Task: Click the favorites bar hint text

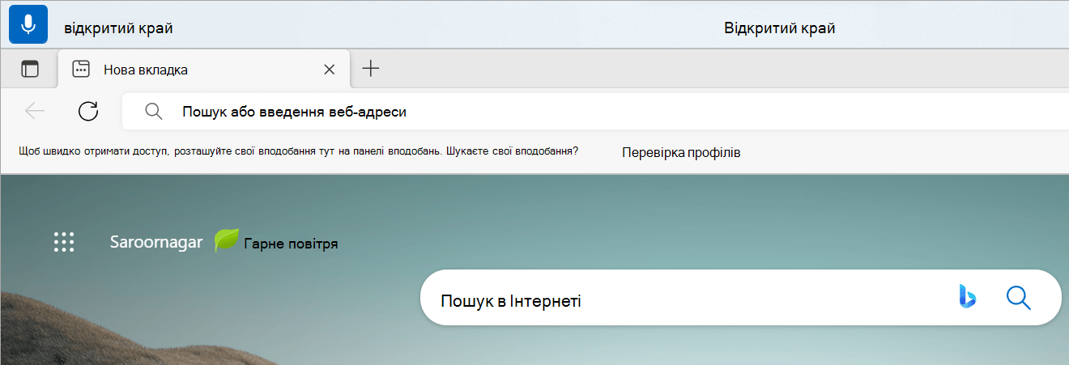Action: click(x=298, y=151)
